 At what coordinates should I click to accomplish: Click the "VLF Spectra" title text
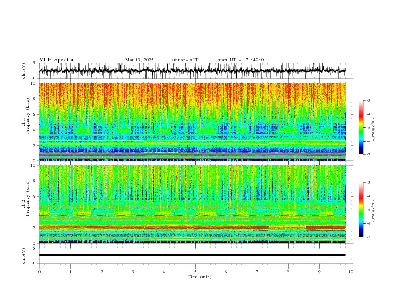click(56, 60)
